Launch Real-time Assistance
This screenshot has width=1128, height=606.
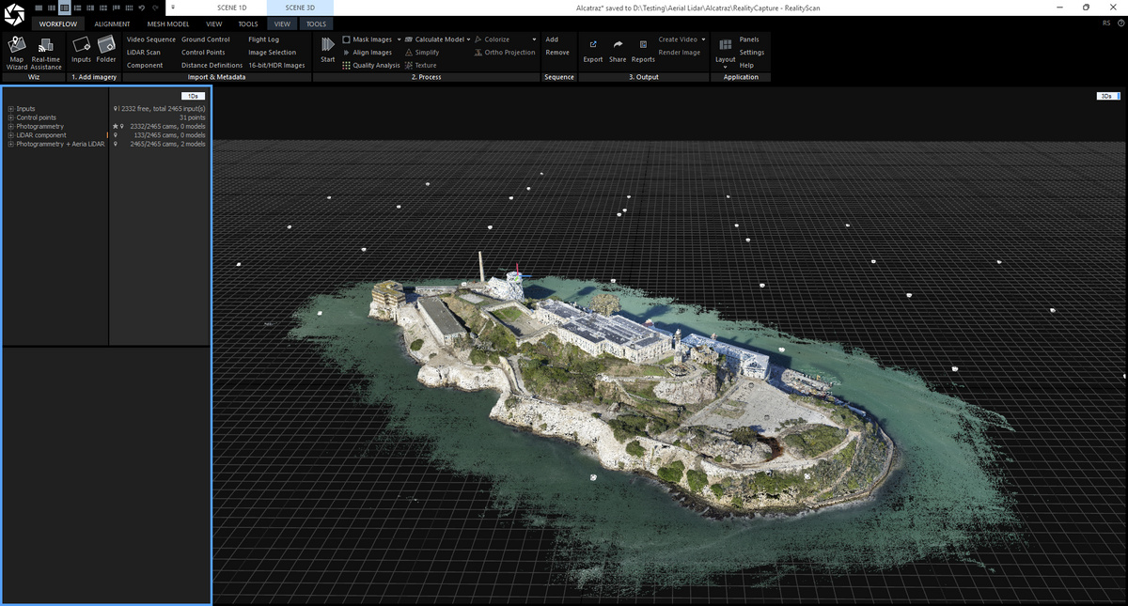[x=45, y=53]
